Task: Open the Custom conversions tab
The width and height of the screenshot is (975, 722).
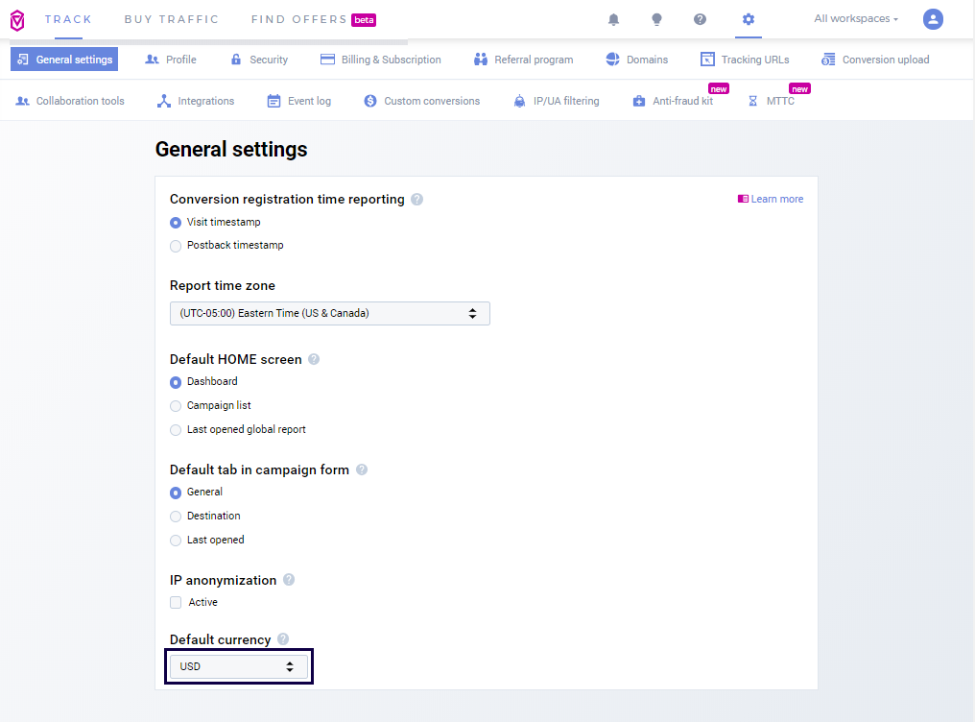Action: pos(422,101)
